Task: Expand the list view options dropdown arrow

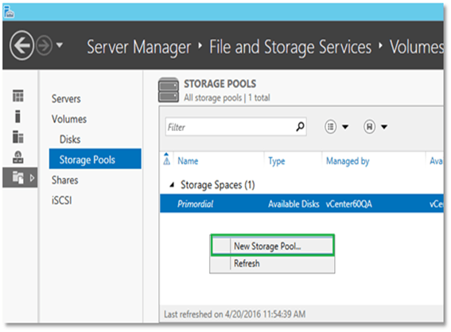Action: click(345, 126)
